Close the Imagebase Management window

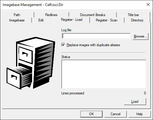(x=148, y=4)
